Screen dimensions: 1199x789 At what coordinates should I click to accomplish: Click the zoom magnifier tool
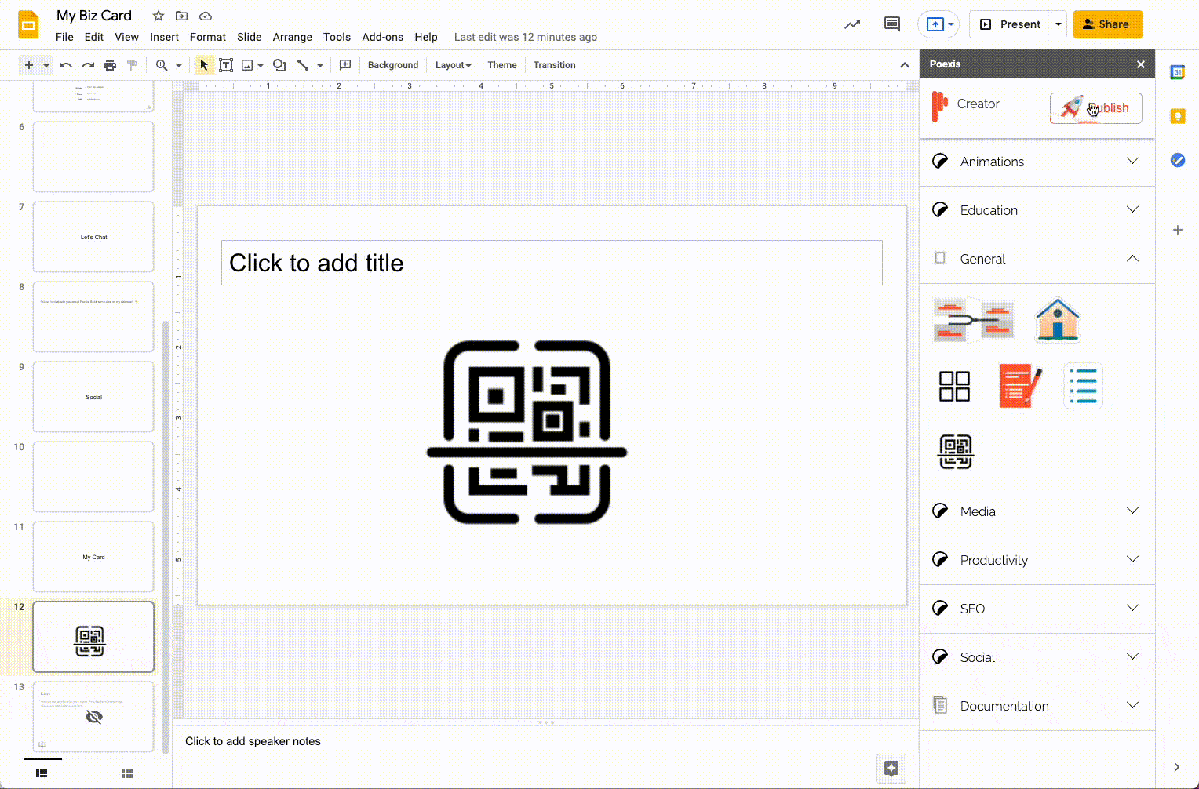[x=162, y=65]
